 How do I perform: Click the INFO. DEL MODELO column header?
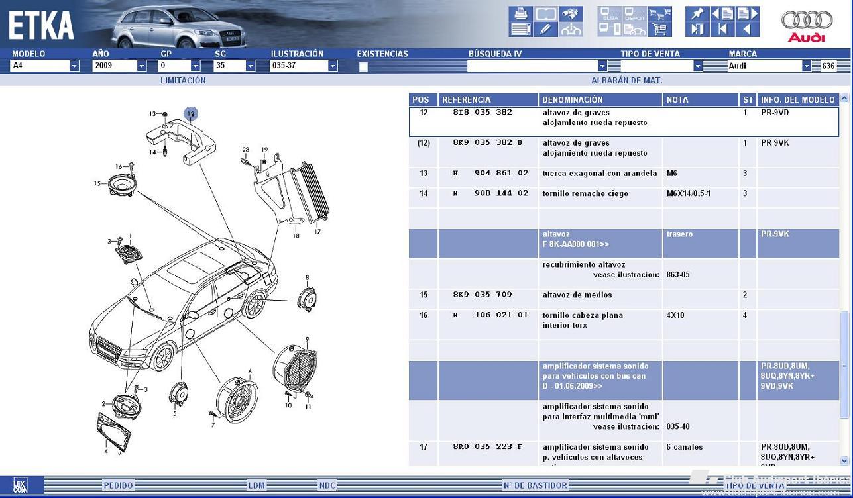point(799,99)
